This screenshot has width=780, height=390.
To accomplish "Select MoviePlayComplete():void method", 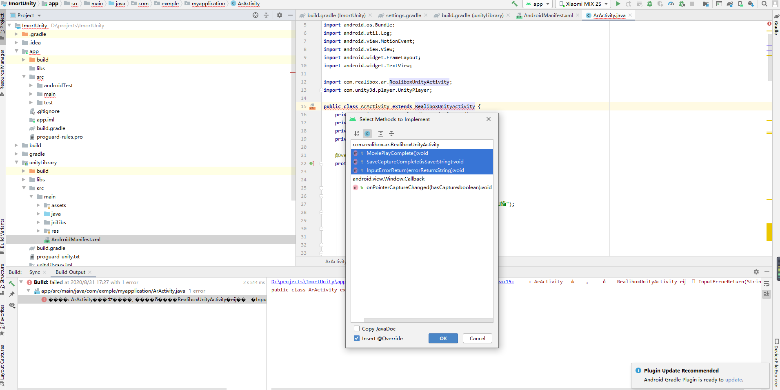I will (422, 153).
